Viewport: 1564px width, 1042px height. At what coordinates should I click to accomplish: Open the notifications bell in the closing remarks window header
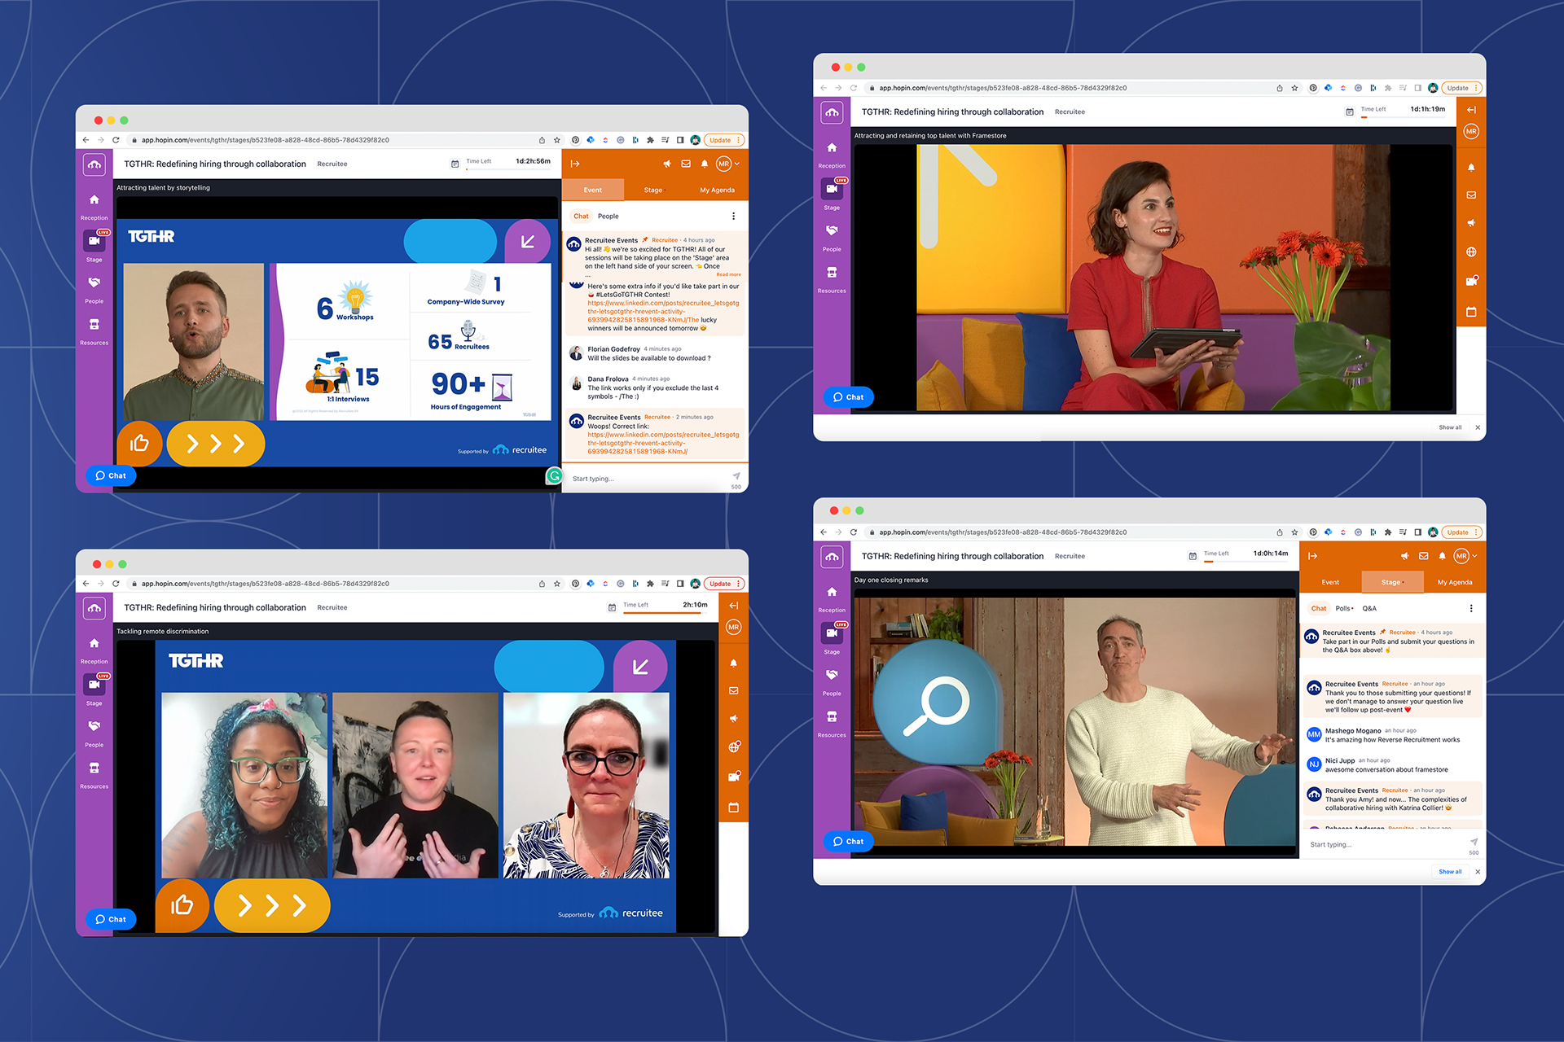point(1442,556)
